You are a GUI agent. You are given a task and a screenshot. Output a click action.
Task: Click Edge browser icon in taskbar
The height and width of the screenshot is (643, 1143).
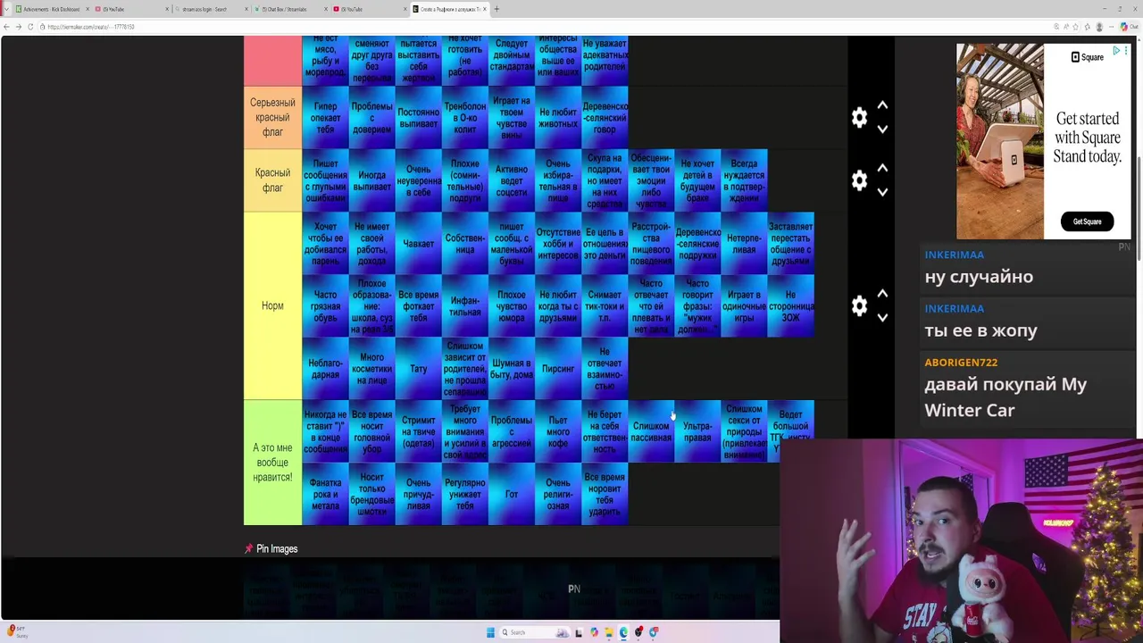point(623,632)
